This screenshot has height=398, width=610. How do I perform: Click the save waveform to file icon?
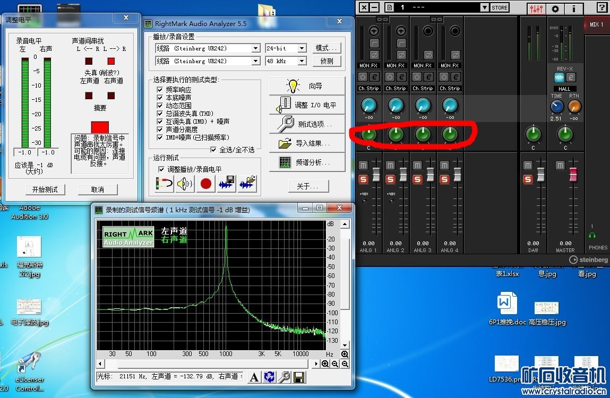(227, 184)
